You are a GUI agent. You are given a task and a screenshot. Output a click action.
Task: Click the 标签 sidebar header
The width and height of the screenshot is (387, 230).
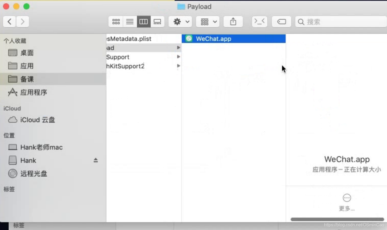[9, 189]
